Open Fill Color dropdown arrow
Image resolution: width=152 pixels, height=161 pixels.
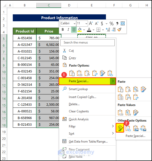point(84,30)
